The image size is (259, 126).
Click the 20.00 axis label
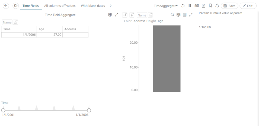click(134, 43)
